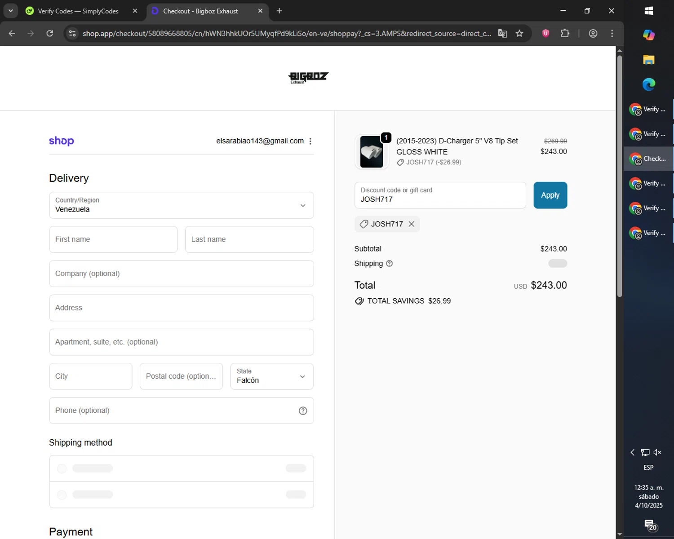The height and width of the screenshot is (539, 674).
Task: Open the Shipping help icon
Action: (389, 264)
